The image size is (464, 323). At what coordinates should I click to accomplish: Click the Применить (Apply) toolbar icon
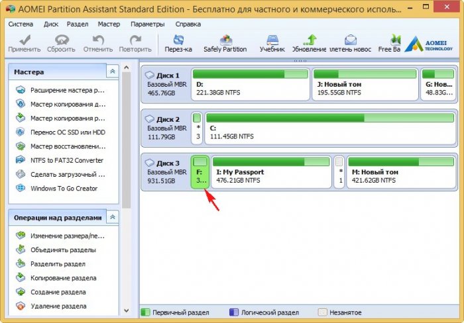click(x=25, y=44)
